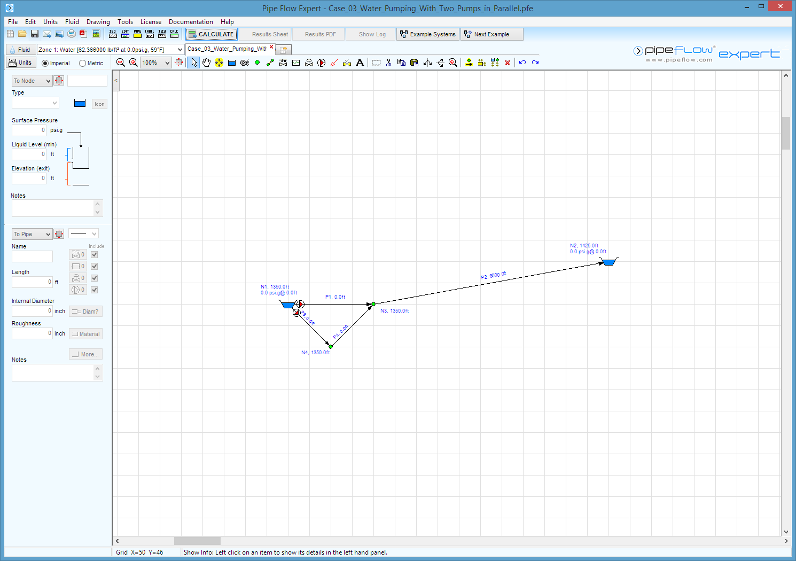Click the Surface Pressure input field
This screenshot has height=561, width=796.
coord(29,130)
